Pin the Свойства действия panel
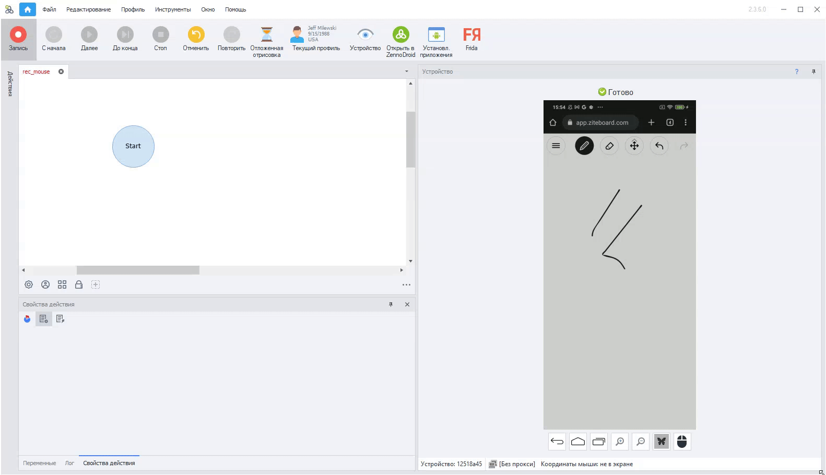 (x=391, y=304)
